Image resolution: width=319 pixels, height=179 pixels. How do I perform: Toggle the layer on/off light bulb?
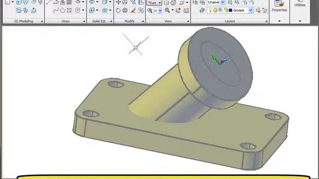point(210,10)
